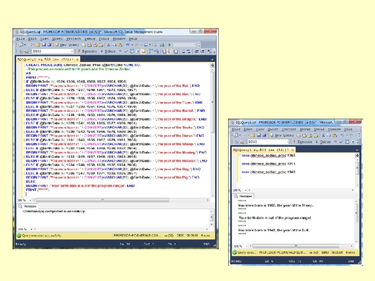The height and width of the screenshot is (281, 375).
Task: Click Comment out selected lines icon left window
Action: [x=183, y=51]
